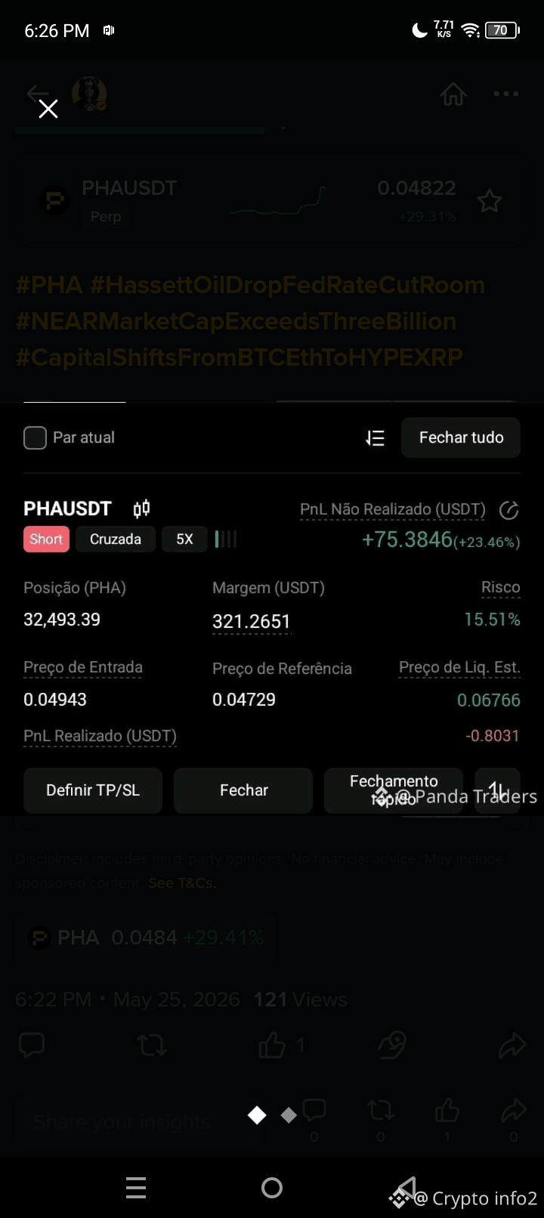Tick the Par atual checkbox

coord(35,437)
